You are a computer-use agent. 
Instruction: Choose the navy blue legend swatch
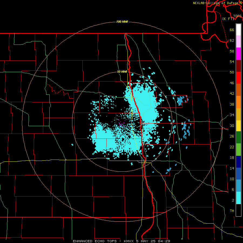point(238,162)
